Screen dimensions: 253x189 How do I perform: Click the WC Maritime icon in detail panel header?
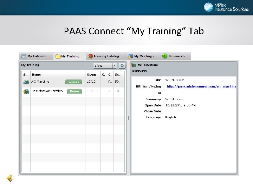point(134,65)
